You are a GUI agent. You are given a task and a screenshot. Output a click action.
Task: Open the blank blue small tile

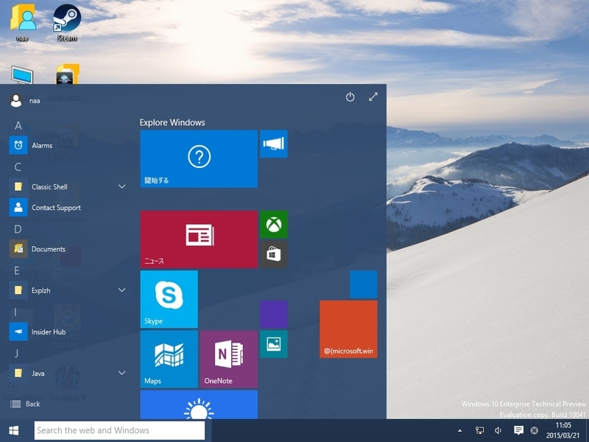(x=364, y=284)
